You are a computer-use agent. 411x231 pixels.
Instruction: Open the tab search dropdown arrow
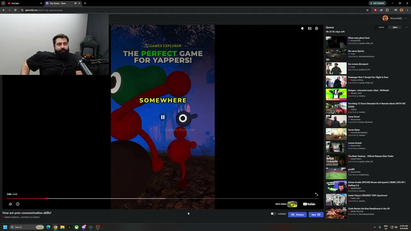3,3
